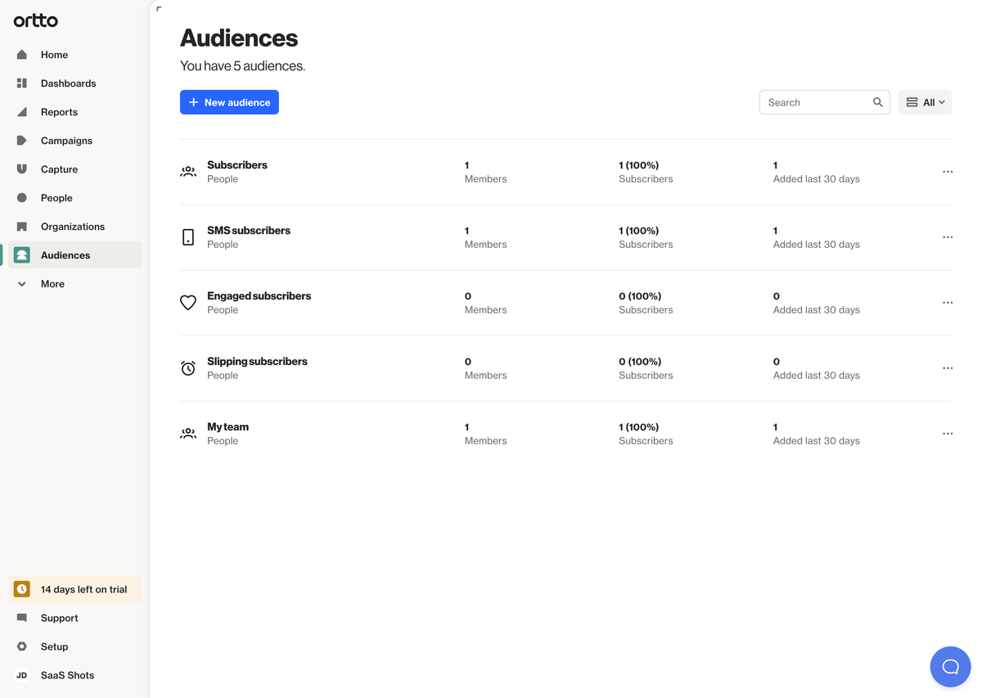Go to Campaigns in the sidebar
The image size is (982, 698).
(x=66, y=141)
